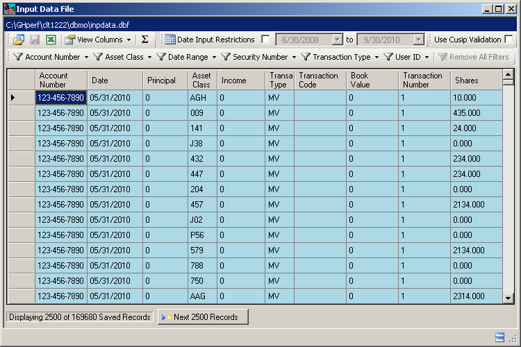The width and height of the screenshot is (521, 347).
Task: Click the status bar icon at bottom right
Action: [x=499, y=337]
